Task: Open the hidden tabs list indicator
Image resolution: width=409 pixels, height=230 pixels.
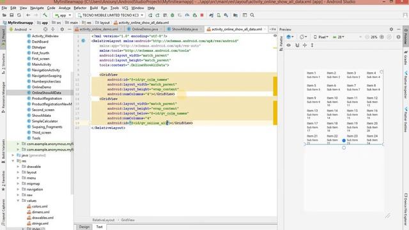Action: [272, 29]
